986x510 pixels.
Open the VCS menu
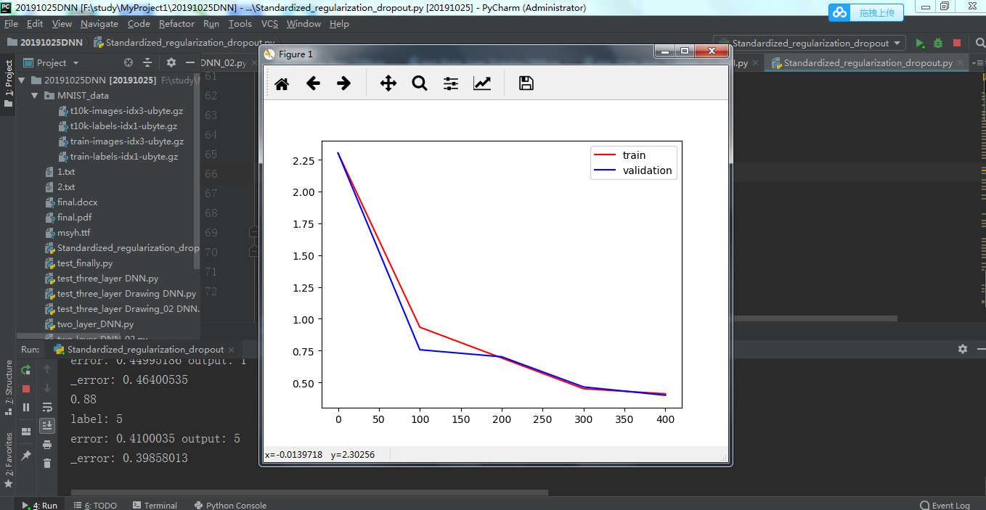pyautogui.click(x=269, y=24)
